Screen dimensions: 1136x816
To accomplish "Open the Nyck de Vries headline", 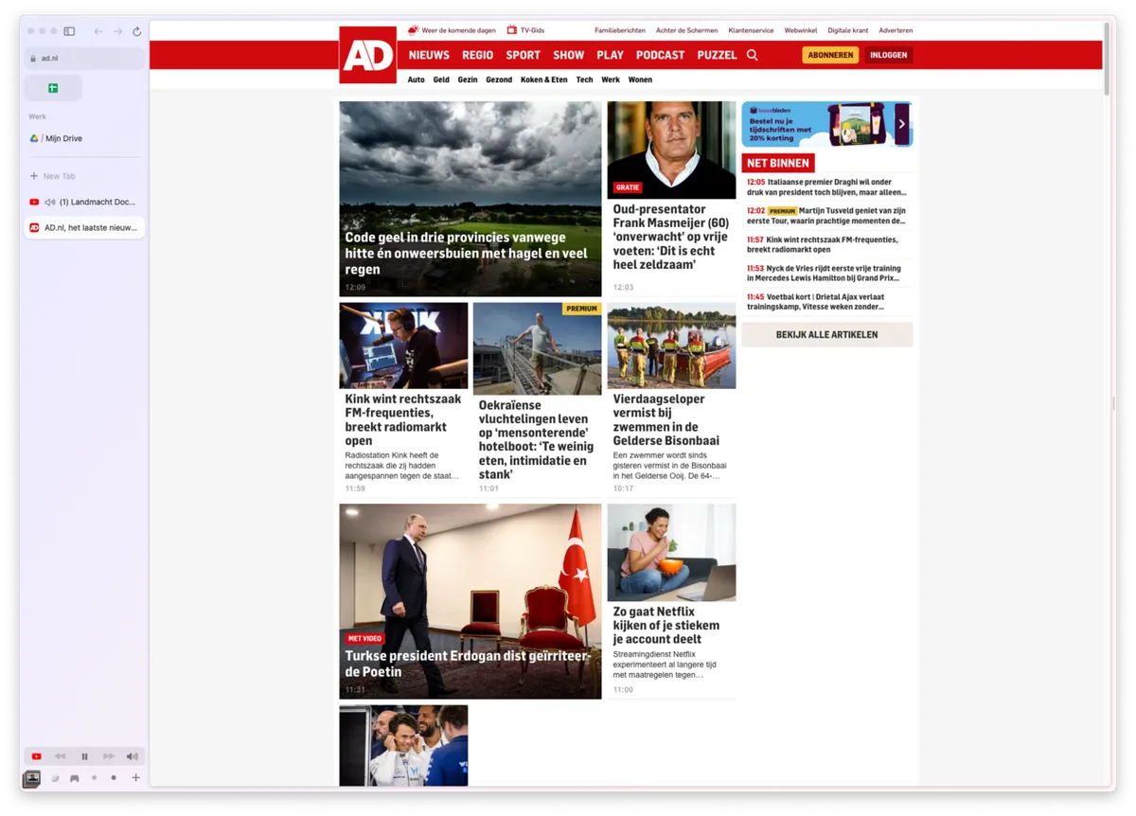I will coord(827,274).
